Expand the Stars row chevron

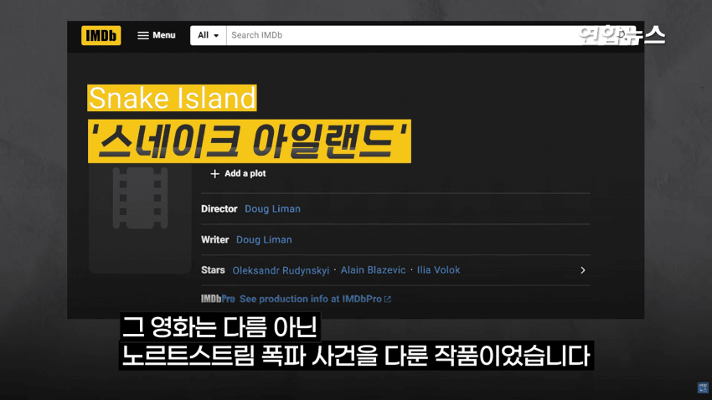(583, 270)
